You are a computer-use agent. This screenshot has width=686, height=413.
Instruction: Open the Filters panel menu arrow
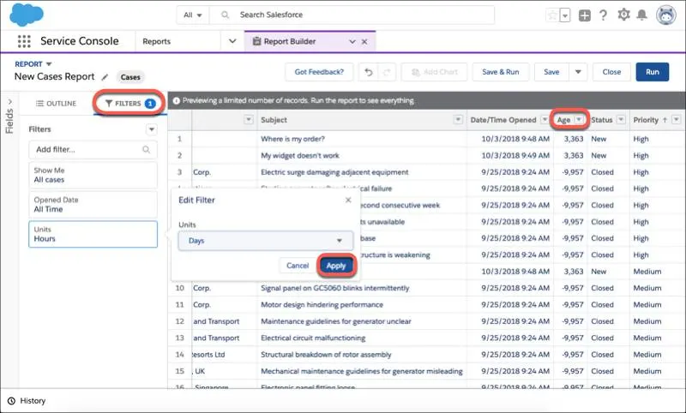point(152,129)
